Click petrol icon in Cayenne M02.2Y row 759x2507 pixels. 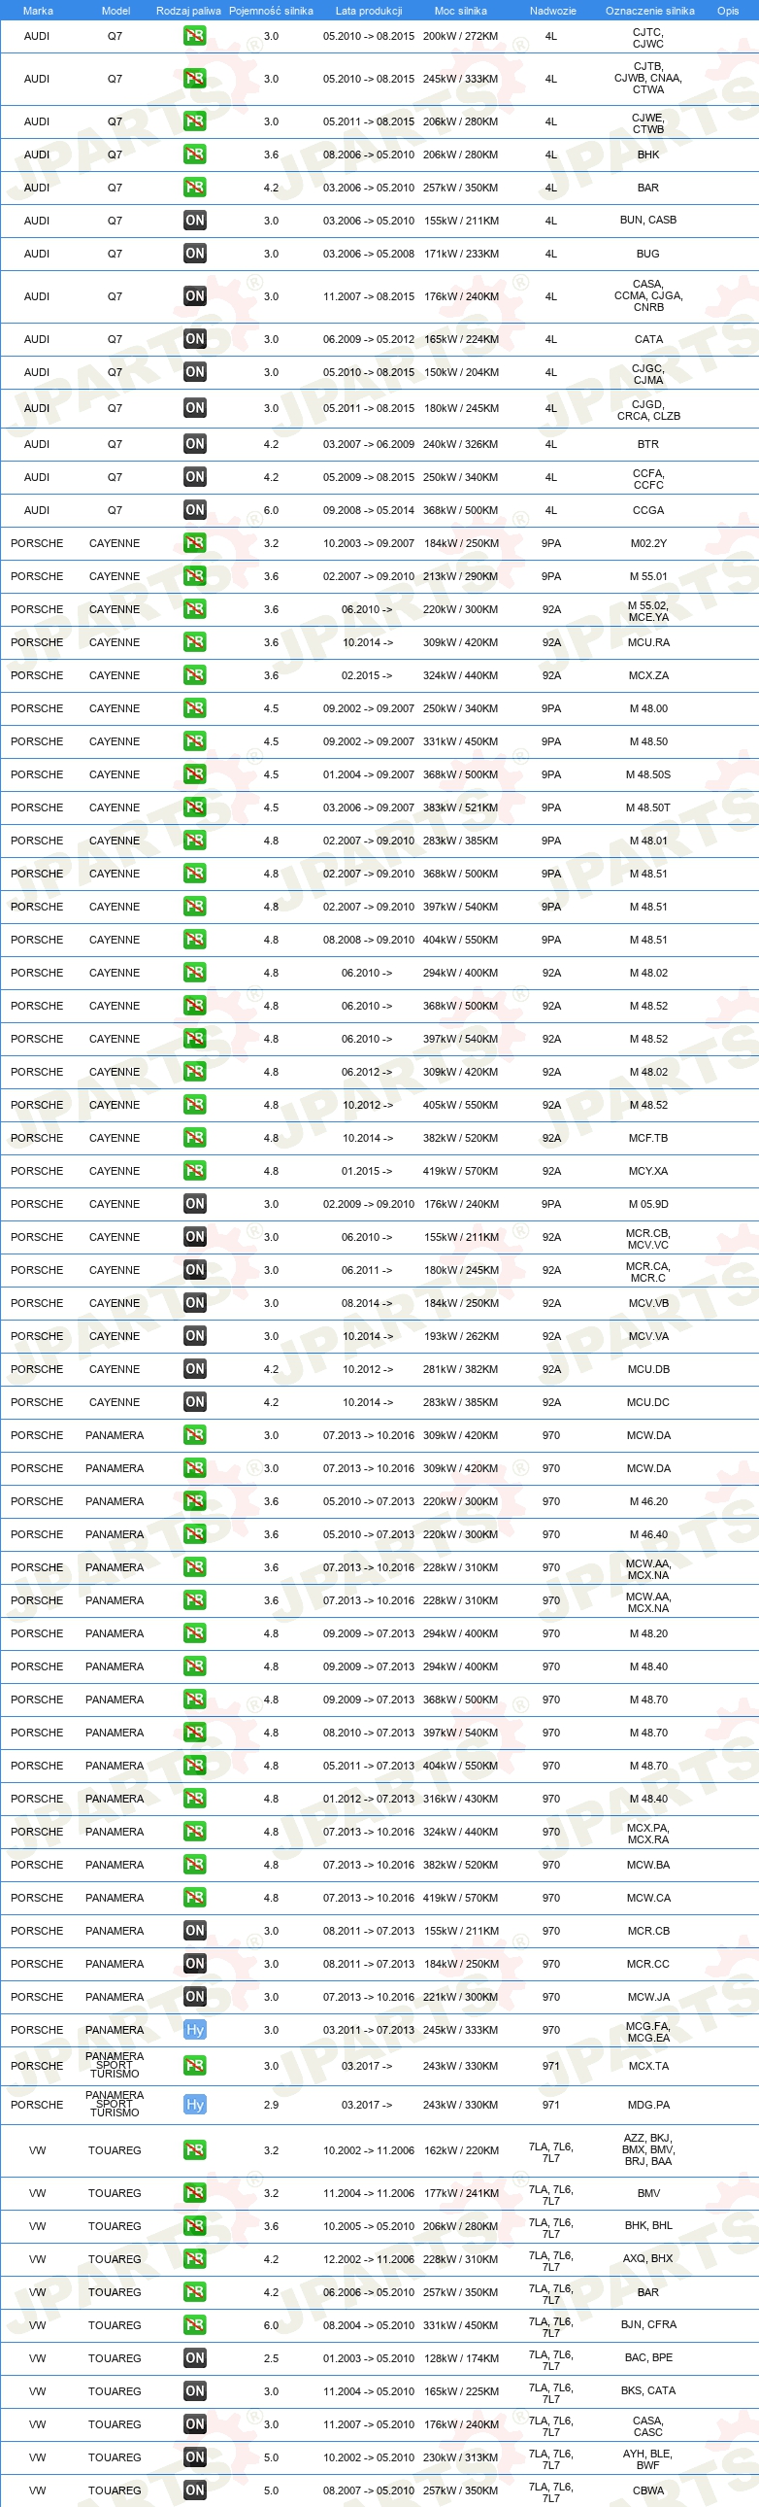tap(194, 543)
